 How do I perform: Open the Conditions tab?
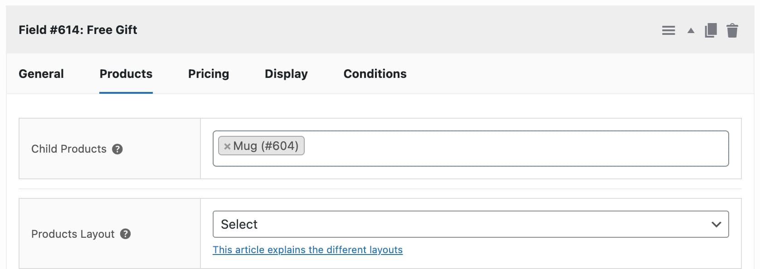(375, 73)
